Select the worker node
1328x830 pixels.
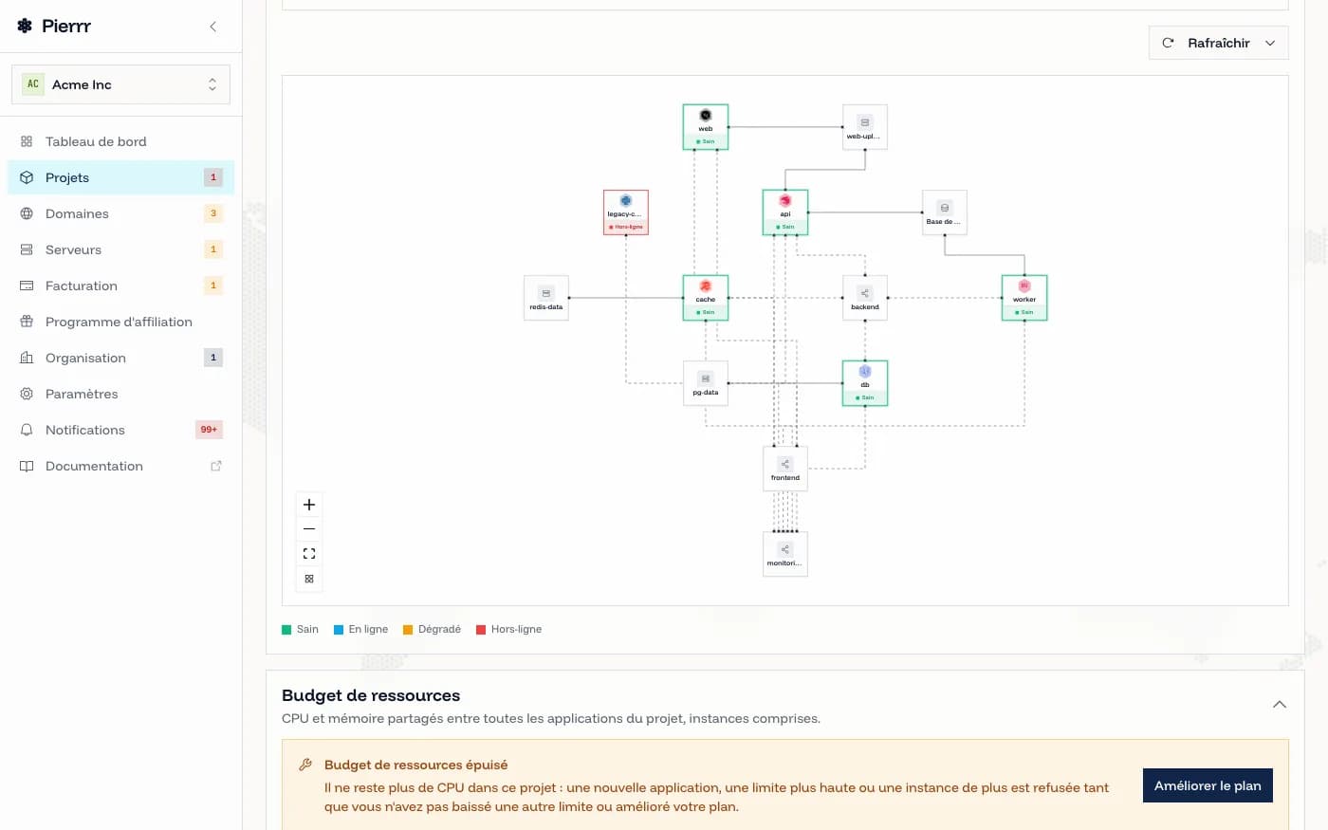tap(1024, 298)
